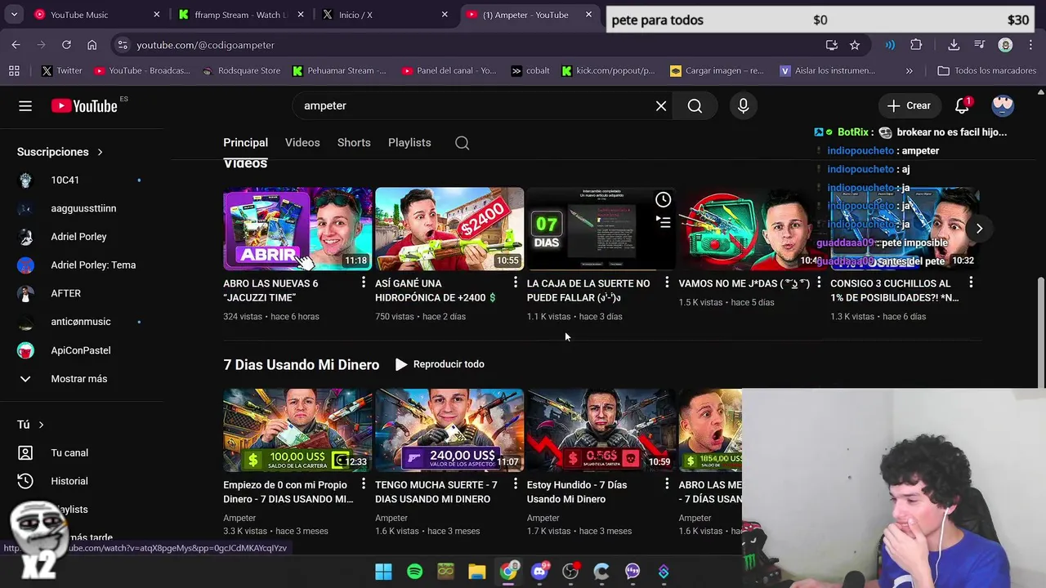Open options for LA CAJA DE LA SUERTE video
1046x588 pixels.
pos(667,283)
